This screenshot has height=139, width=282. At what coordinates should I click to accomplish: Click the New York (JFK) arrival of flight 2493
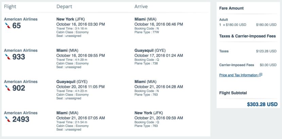[149, 113]
